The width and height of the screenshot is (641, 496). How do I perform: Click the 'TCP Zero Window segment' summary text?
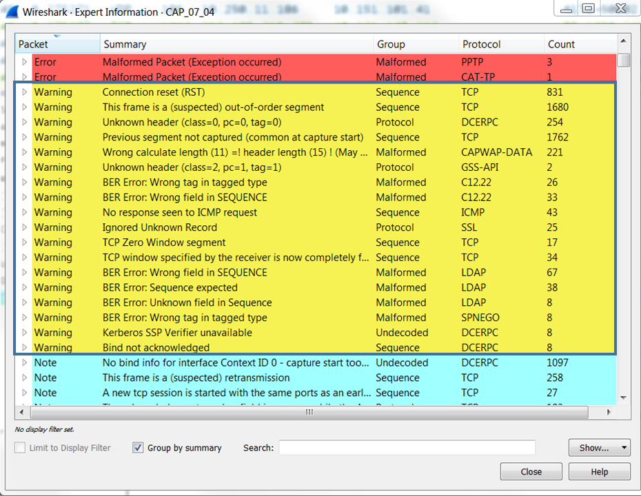pos(164,242)
